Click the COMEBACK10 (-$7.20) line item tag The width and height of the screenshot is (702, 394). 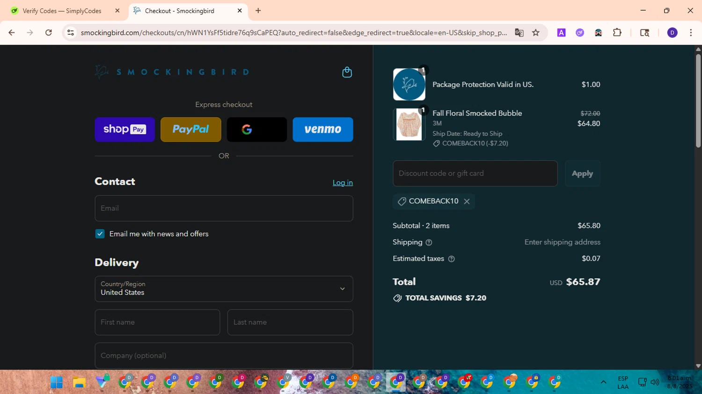(470, 143)
